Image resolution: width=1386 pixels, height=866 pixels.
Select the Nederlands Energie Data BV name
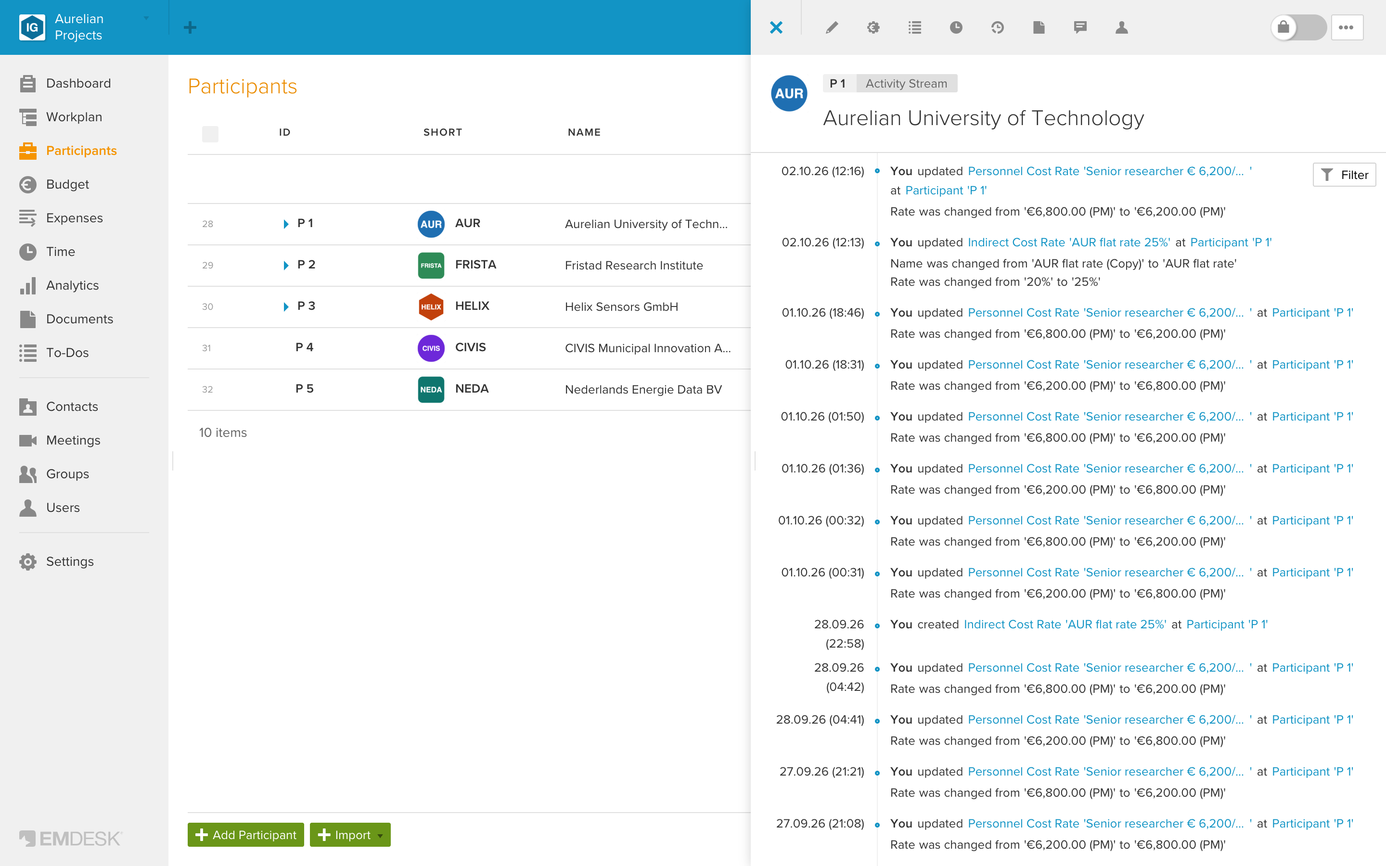click(x=642, y=390)
